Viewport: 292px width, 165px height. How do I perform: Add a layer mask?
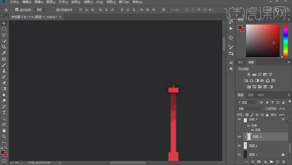pyautogui.click(x=259, y=162)
